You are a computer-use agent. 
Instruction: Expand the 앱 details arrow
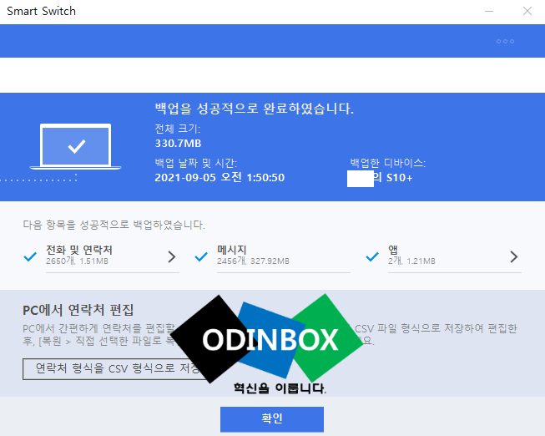[514, 256]
